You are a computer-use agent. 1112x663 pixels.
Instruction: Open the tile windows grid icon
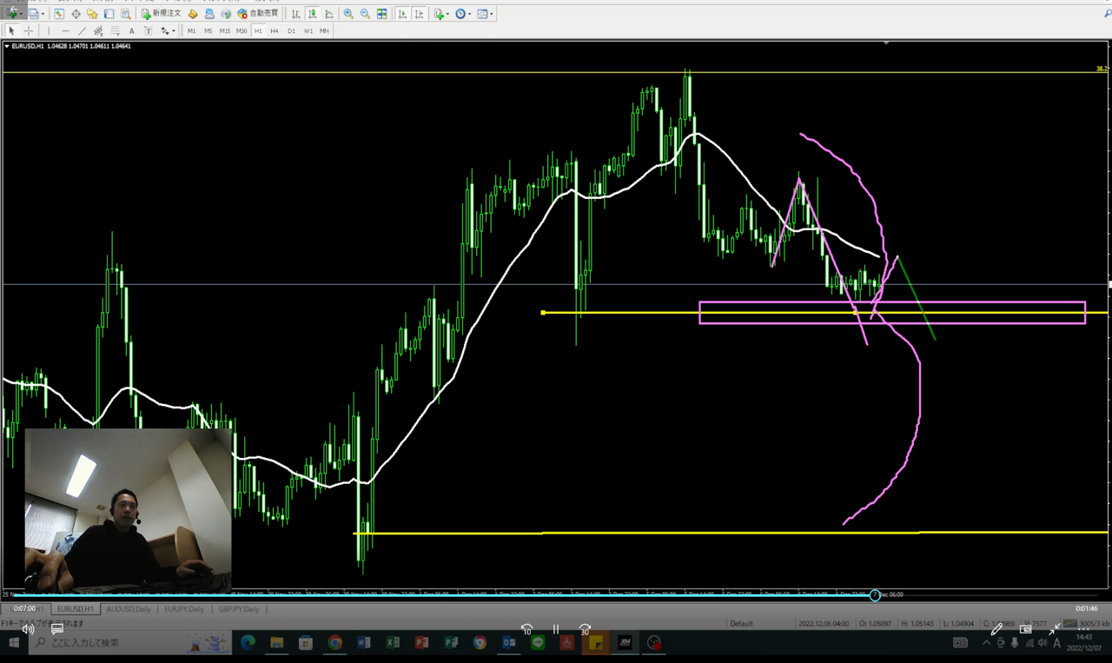[381, 14]
